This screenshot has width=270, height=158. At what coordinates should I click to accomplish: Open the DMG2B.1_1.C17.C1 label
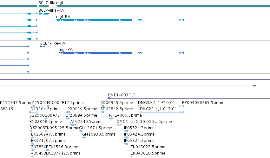coord(158,109)
